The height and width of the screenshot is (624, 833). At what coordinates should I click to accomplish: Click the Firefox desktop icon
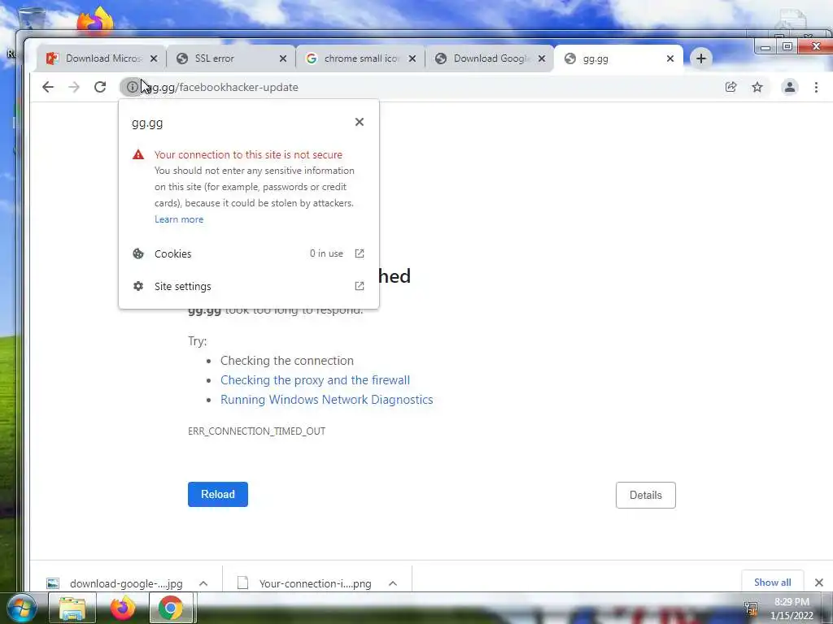click(95, 20)
